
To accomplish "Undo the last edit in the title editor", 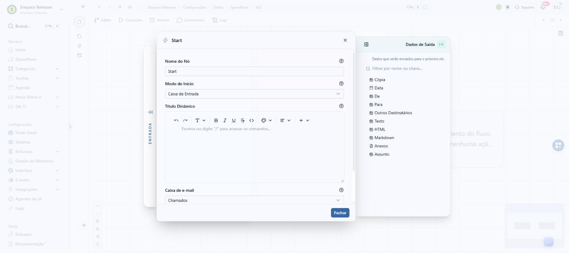I will point(176,120).
